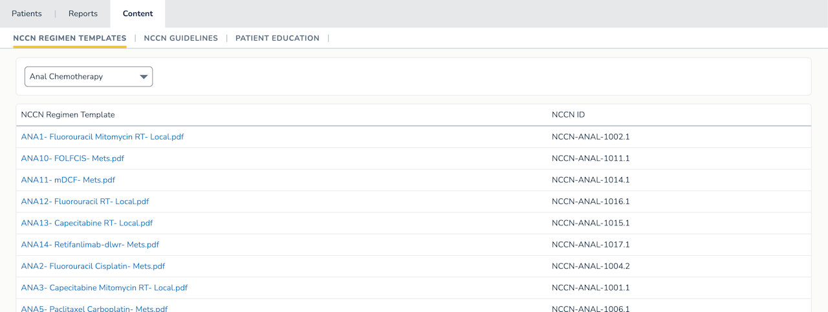Open the NCCN Guidelines sub-tab

coord(180,38)
